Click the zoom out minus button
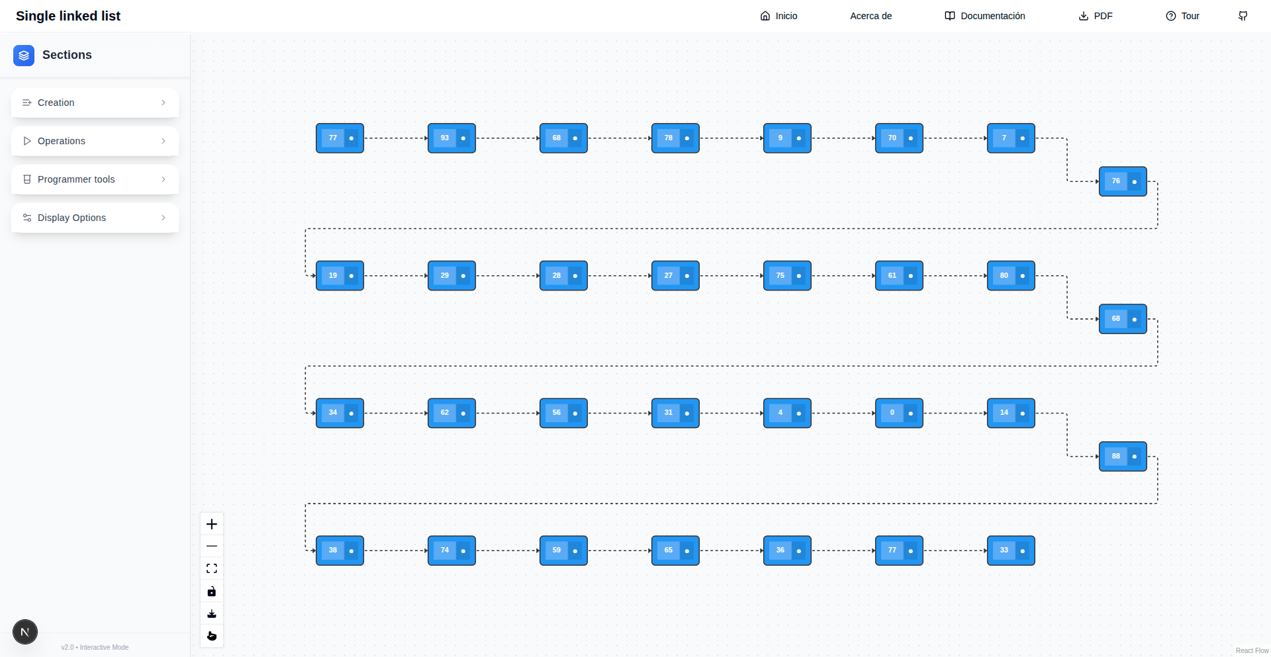The height and width of the screenshot is (657, 1271). (x=212, y=547)
